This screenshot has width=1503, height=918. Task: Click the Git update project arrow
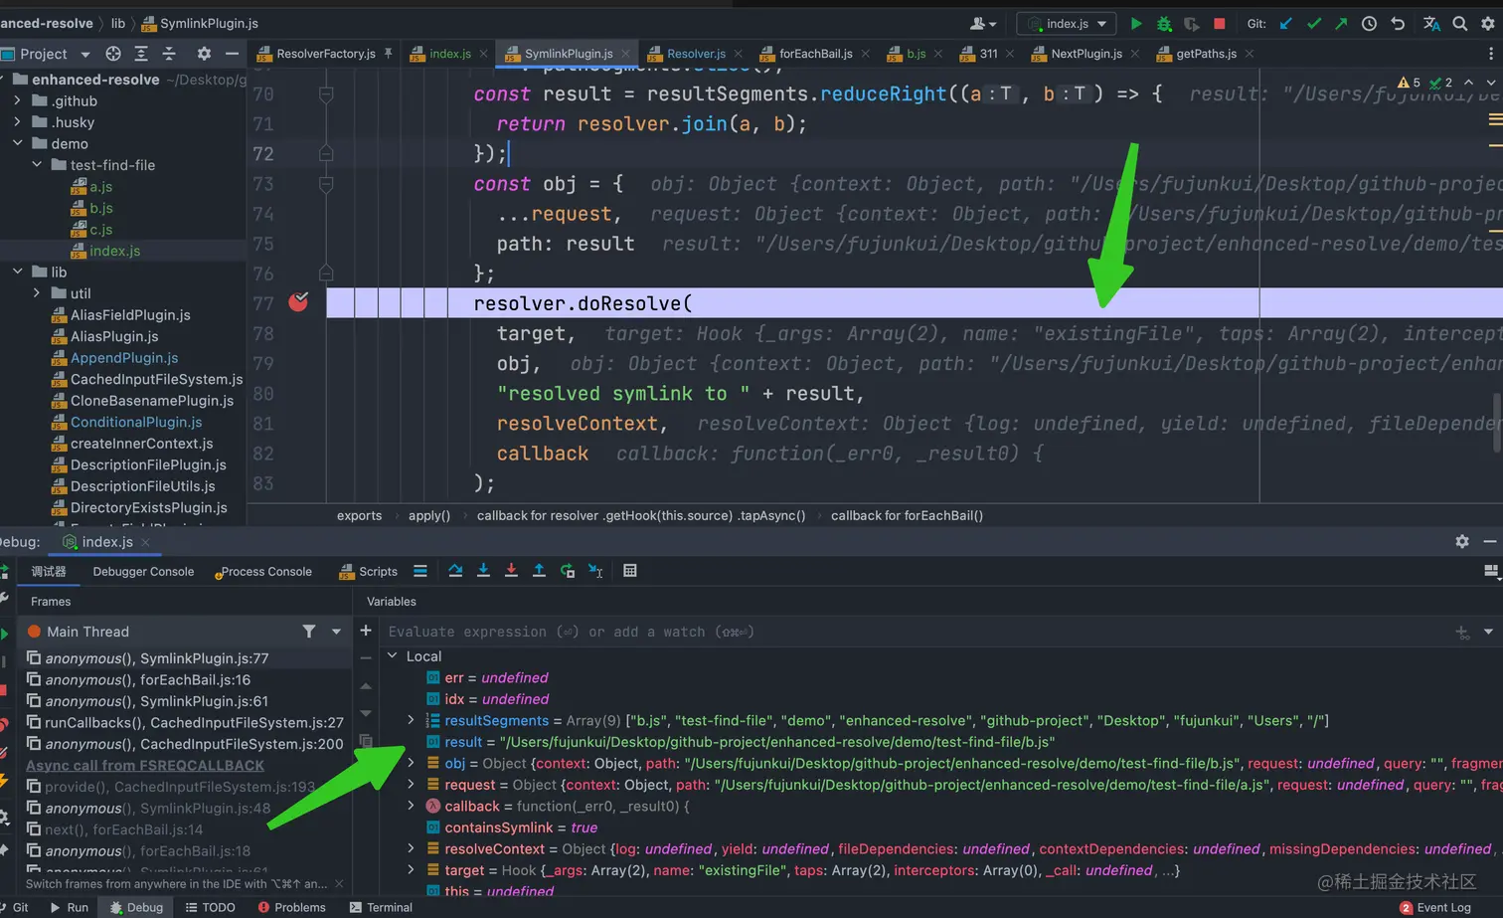click(x=1285, y=24)
